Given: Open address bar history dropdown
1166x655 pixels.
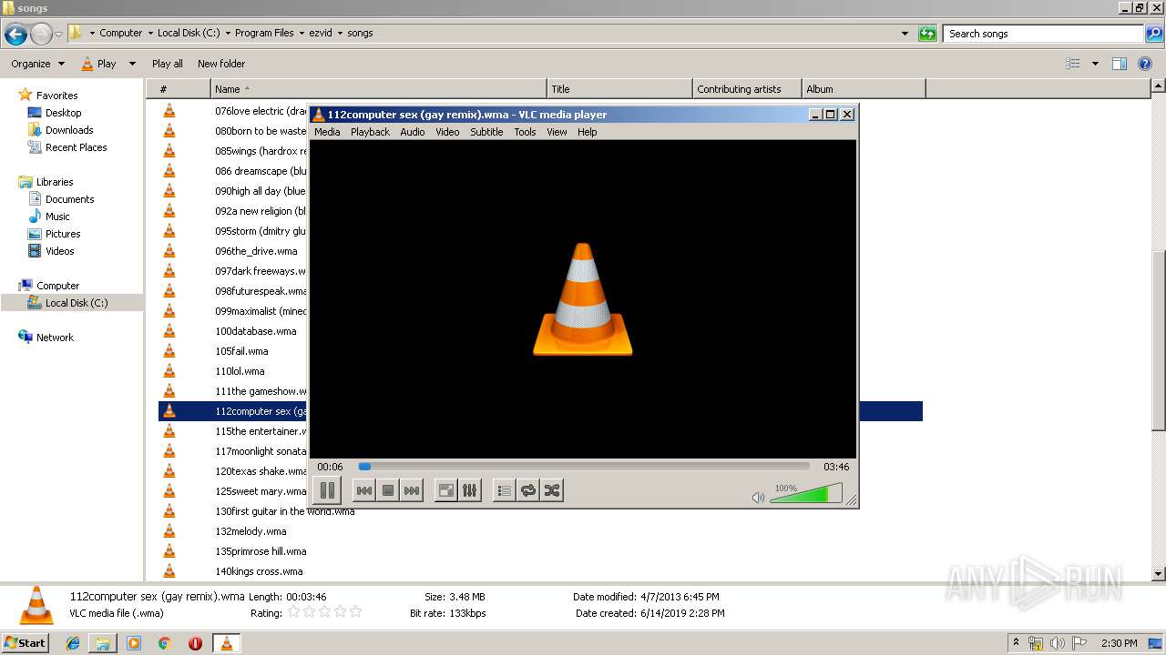Looking at the screenshot, I should click(x=905, y=34).
